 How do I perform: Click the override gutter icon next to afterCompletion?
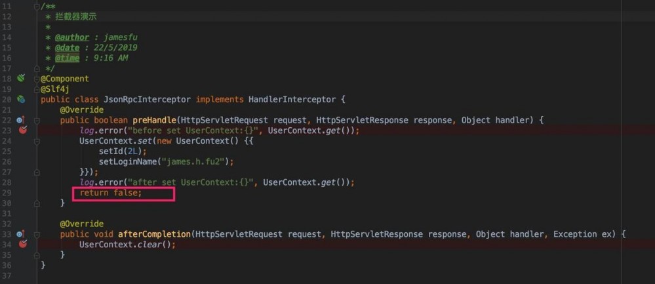point(21,234)
